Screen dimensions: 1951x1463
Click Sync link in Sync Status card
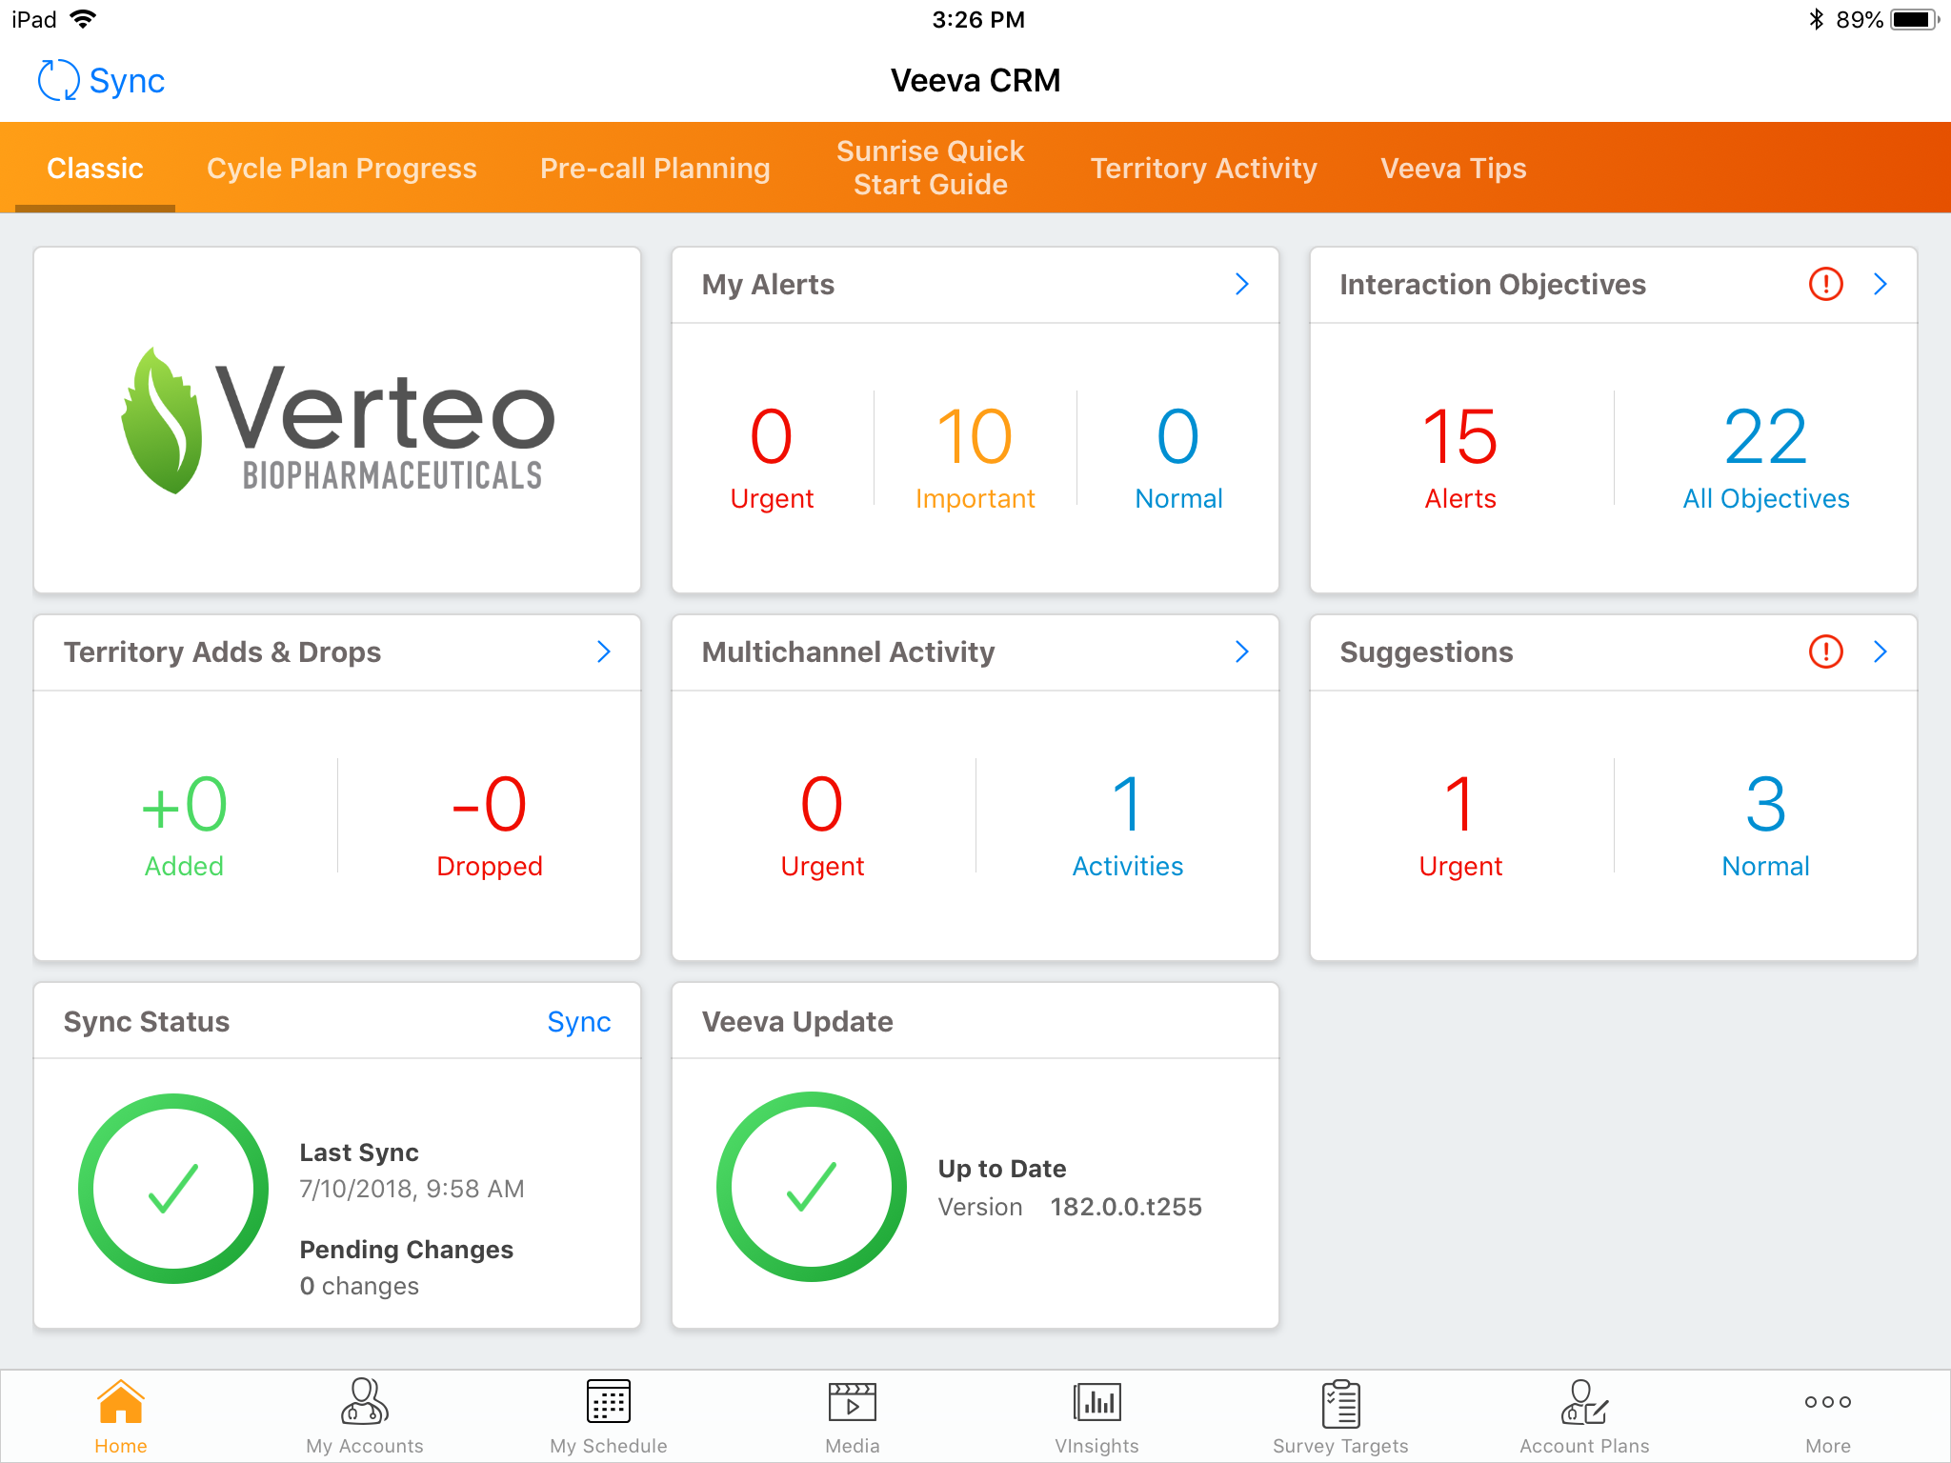pos(578,1021)
